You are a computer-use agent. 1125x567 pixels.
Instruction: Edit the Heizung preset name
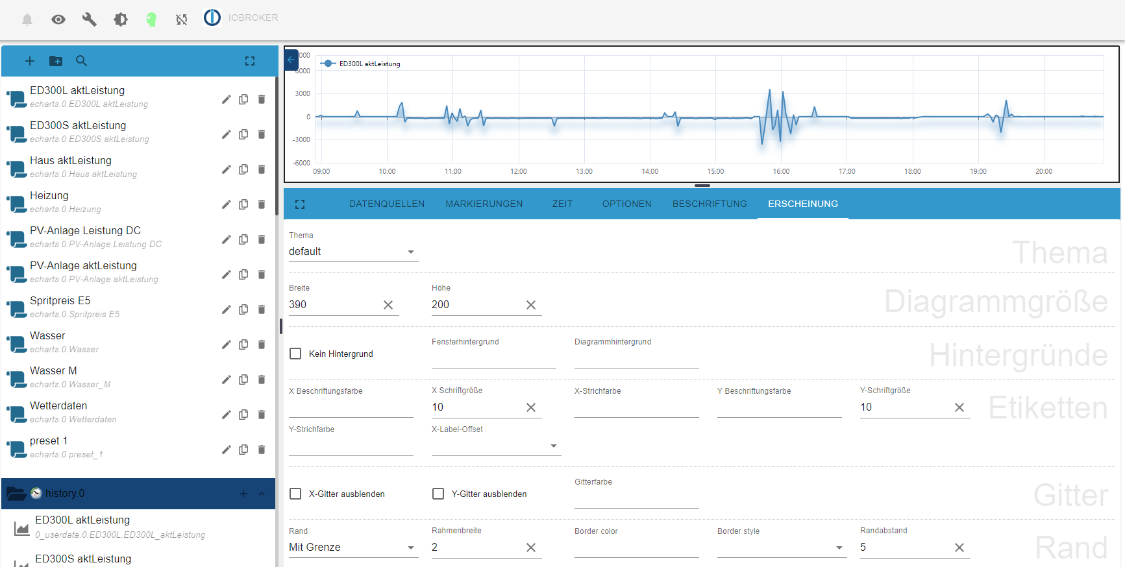(226, 204)
